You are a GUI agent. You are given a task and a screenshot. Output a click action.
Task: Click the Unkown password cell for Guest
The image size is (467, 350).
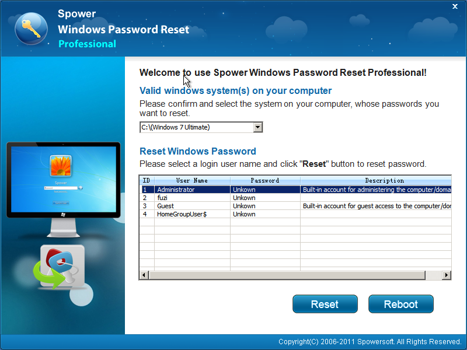coord(265,206)
